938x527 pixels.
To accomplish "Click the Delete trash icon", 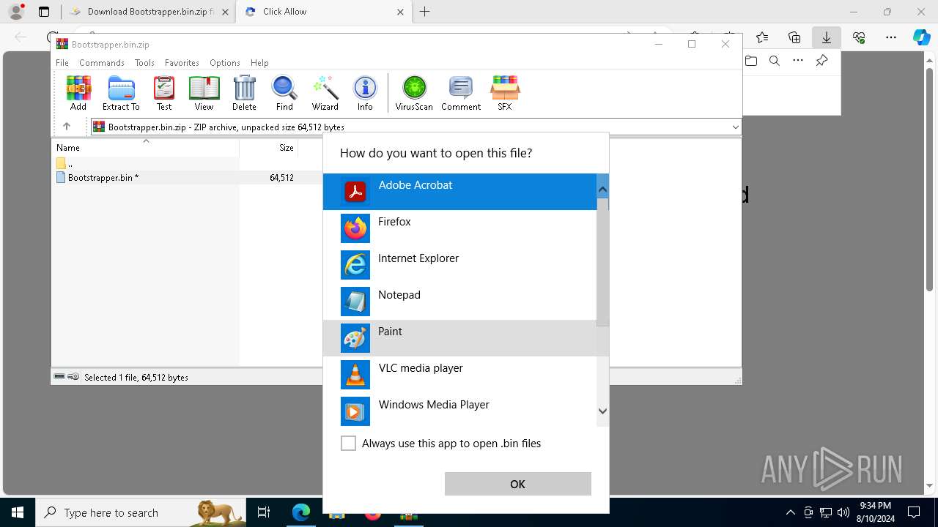I will 244,93.
